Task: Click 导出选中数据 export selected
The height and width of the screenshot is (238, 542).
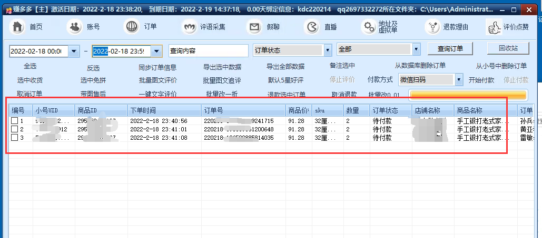Action: [x=222, y=67]
